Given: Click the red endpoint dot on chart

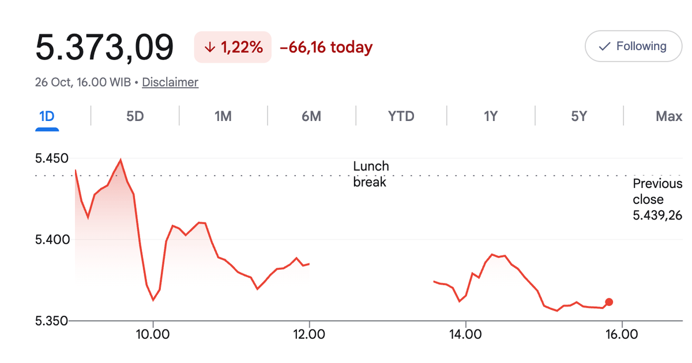Looking at the screenshot, I should [x=609, y=302].
